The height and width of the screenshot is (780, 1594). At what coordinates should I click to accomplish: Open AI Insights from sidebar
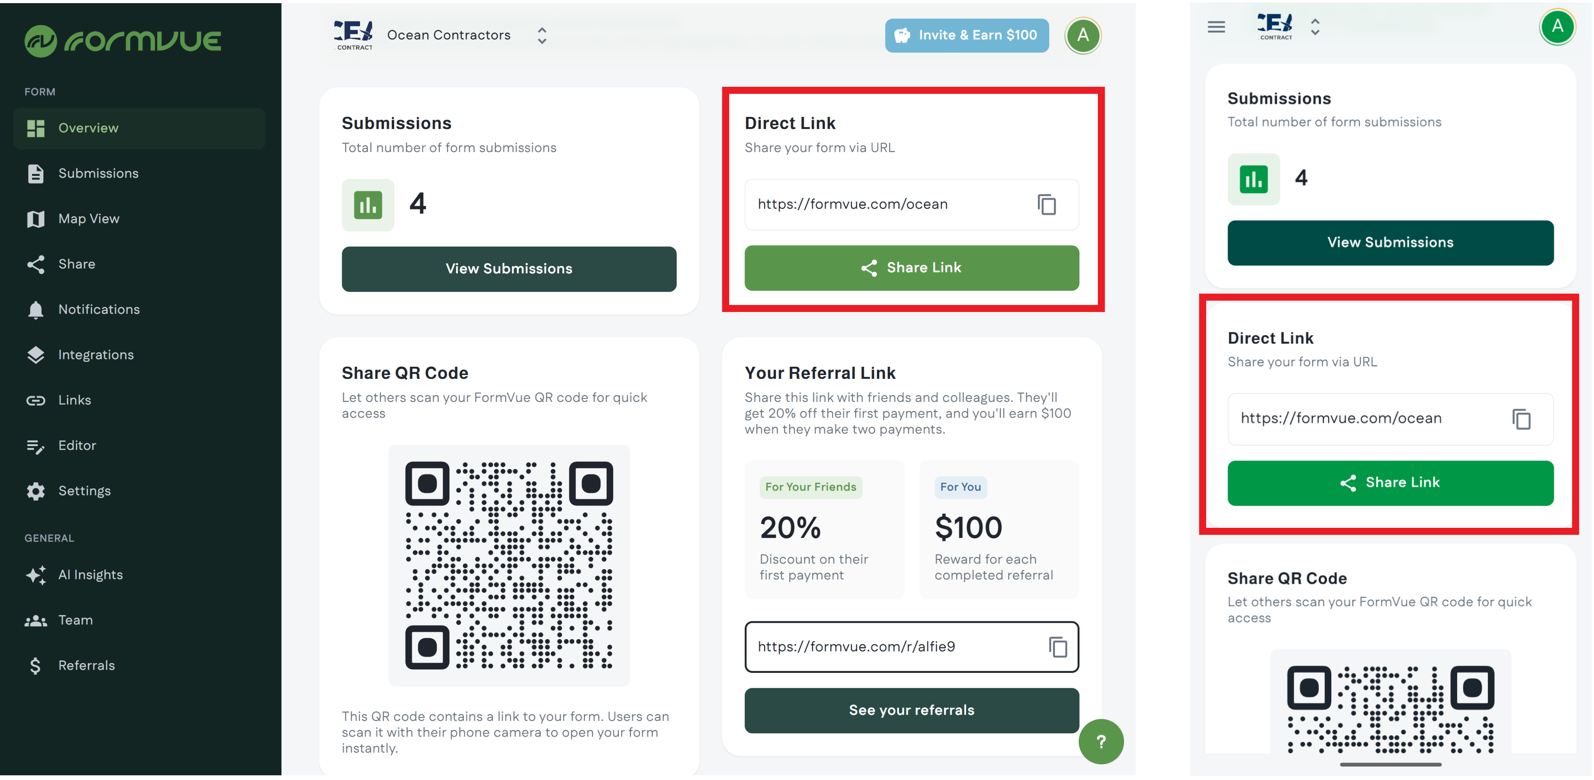(x=90, y=575)
